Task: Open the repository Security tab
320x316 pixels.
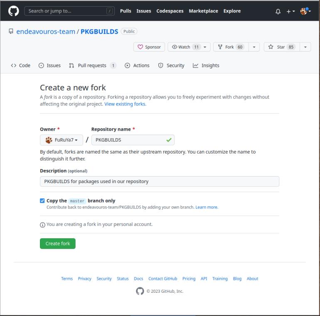Action: [x=171, y=66]
